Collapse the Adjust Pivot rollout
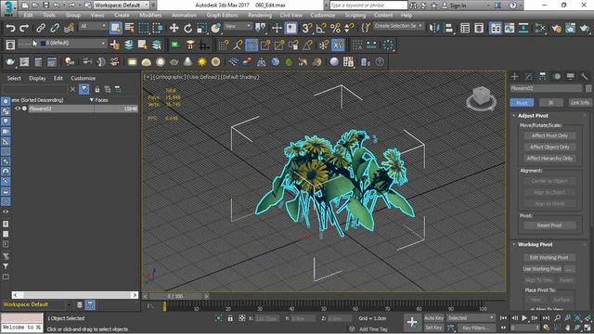Image resolution: width=594 pixels, height=334 pixels. tap(533, 115)
